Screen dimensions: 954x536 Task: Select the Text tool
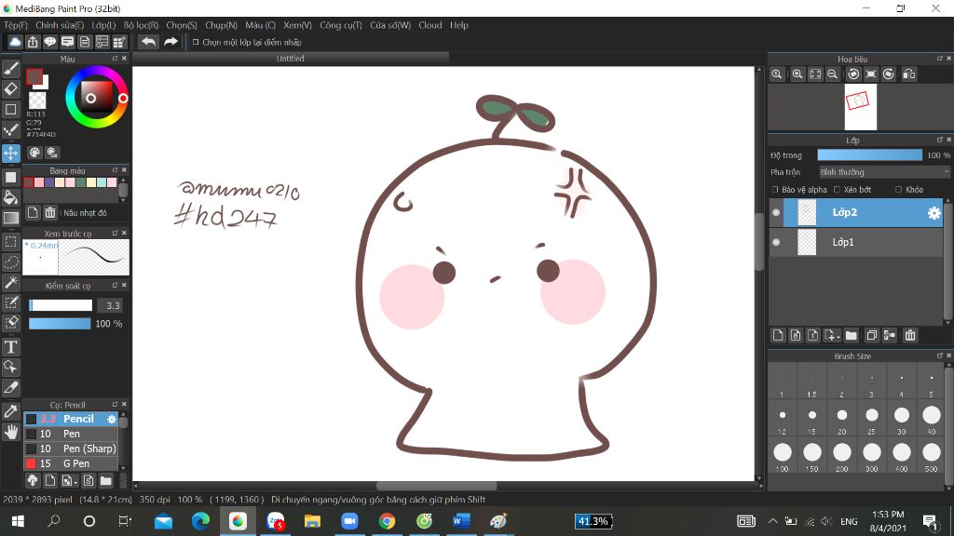(x=11, y=347)
